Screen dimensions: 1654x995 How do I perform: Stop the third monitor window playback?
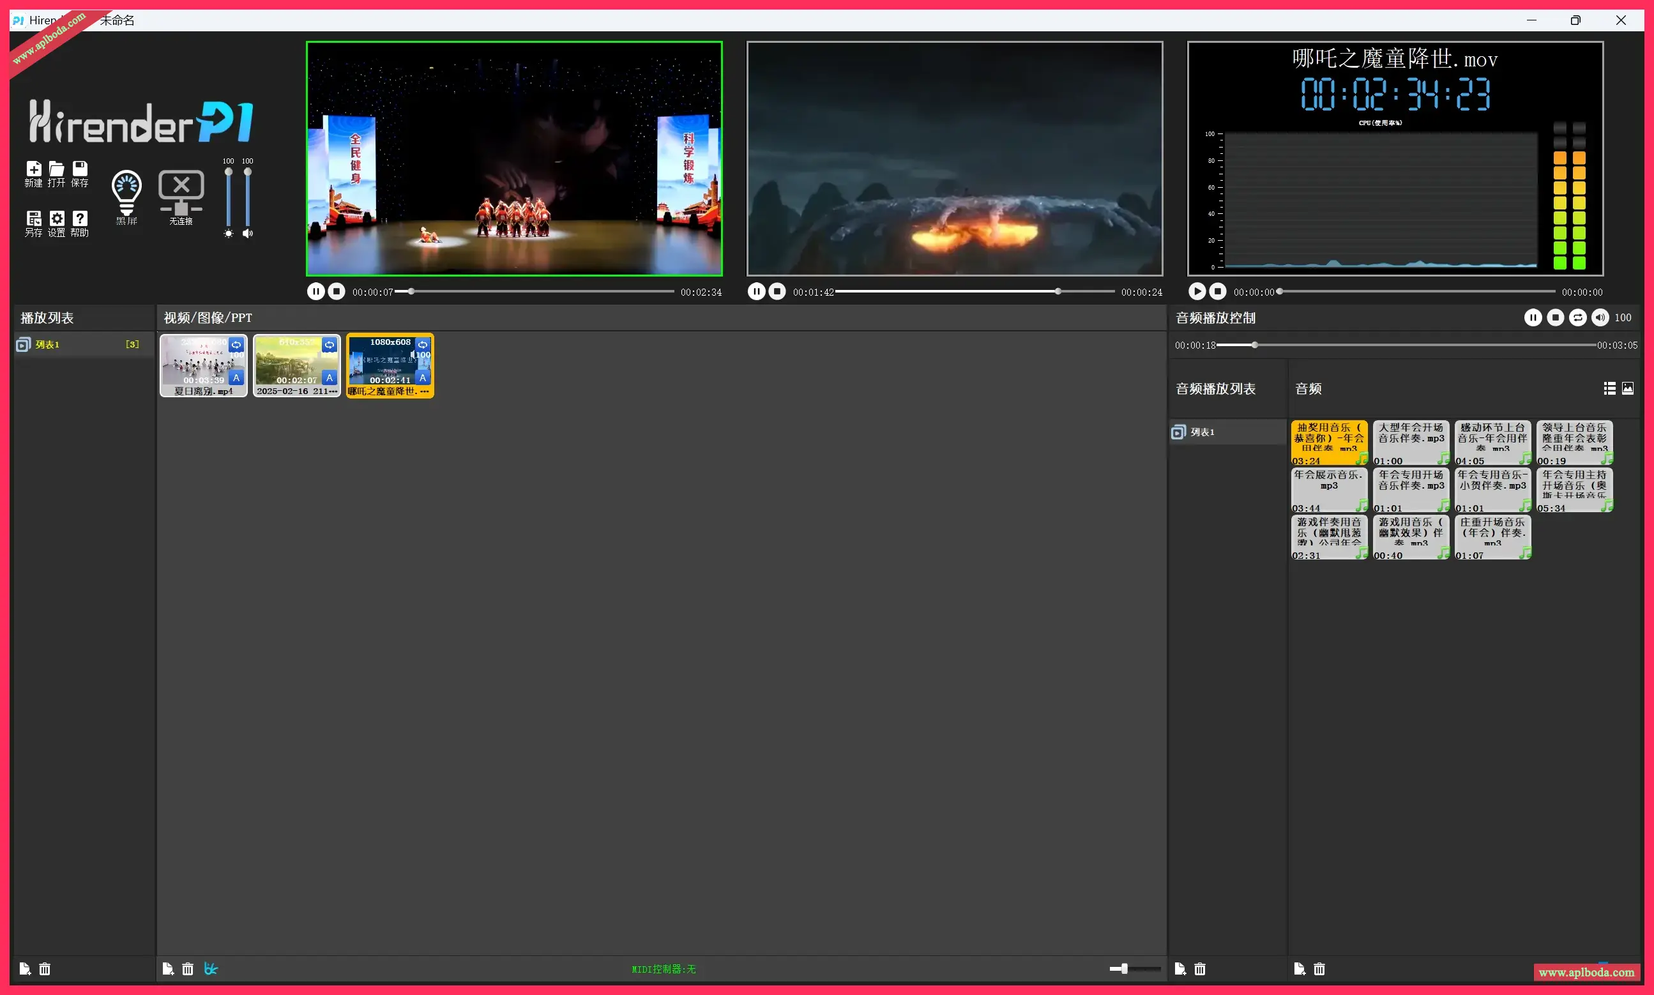[x=1218, y=292]
